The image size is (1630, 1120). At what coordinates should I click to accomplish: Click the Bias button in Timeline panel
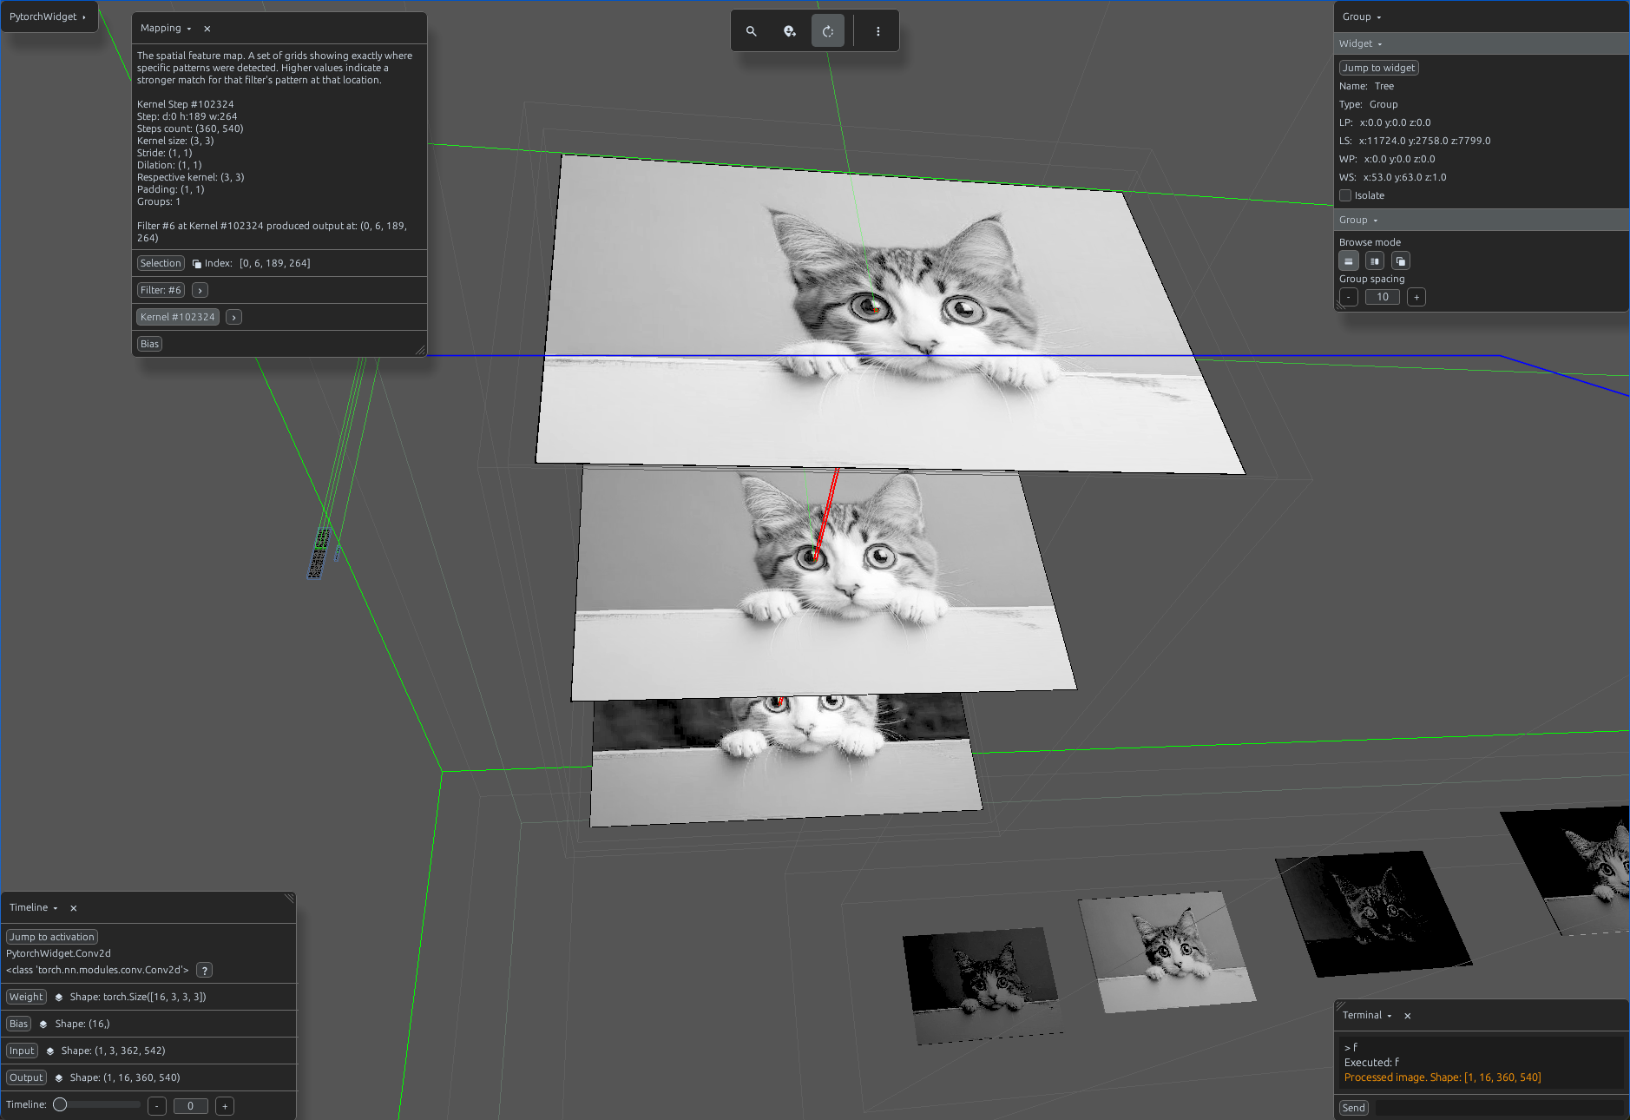tap(18, 1024)
